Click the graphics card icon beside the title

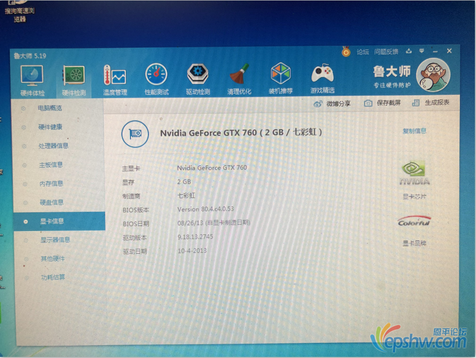coord(135,134)
